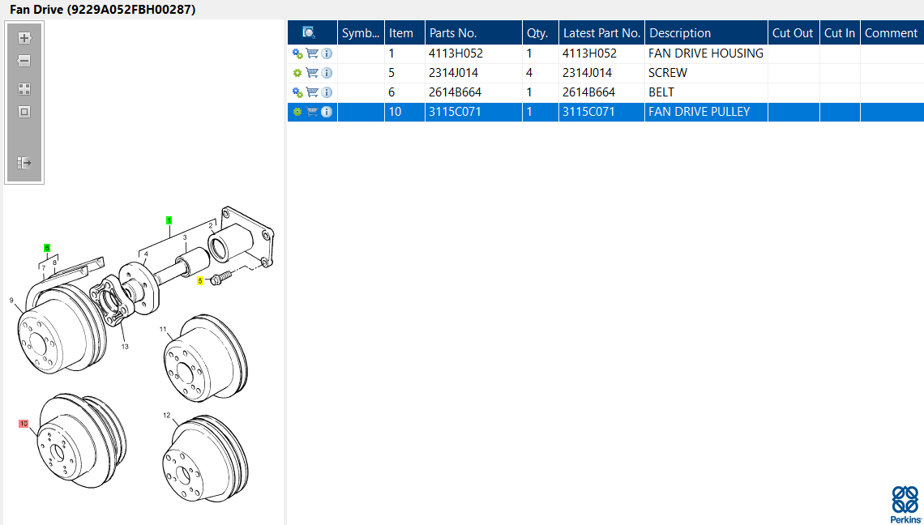The width and height of the screenshot is (924, 525).
Task: Add BELT 2614B664 to cart
Action: click(312, 92)
